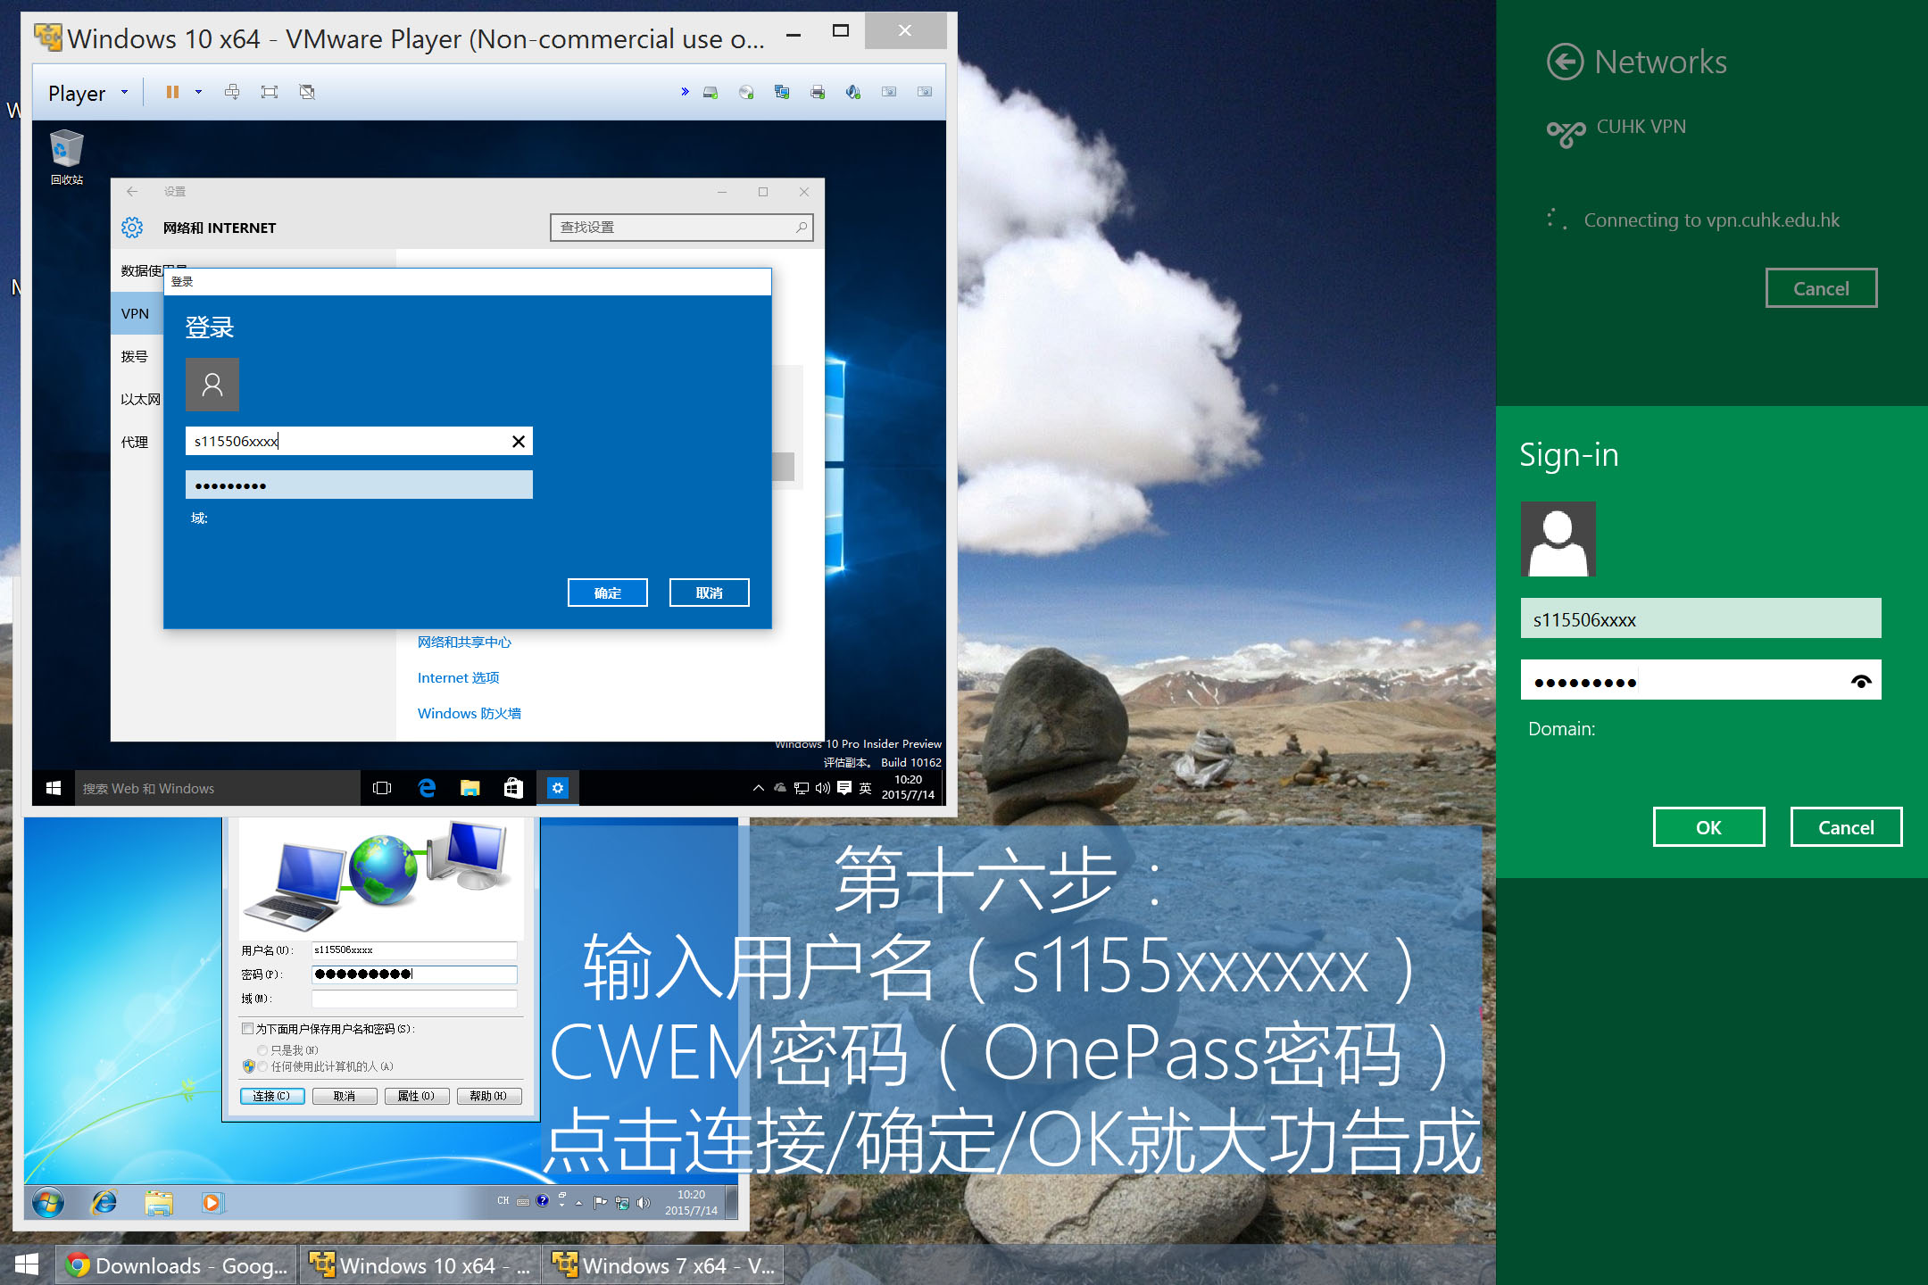Open Windows Media Player on Windows 7 taskbar

pyautogui.click(x=212, y=1203)
